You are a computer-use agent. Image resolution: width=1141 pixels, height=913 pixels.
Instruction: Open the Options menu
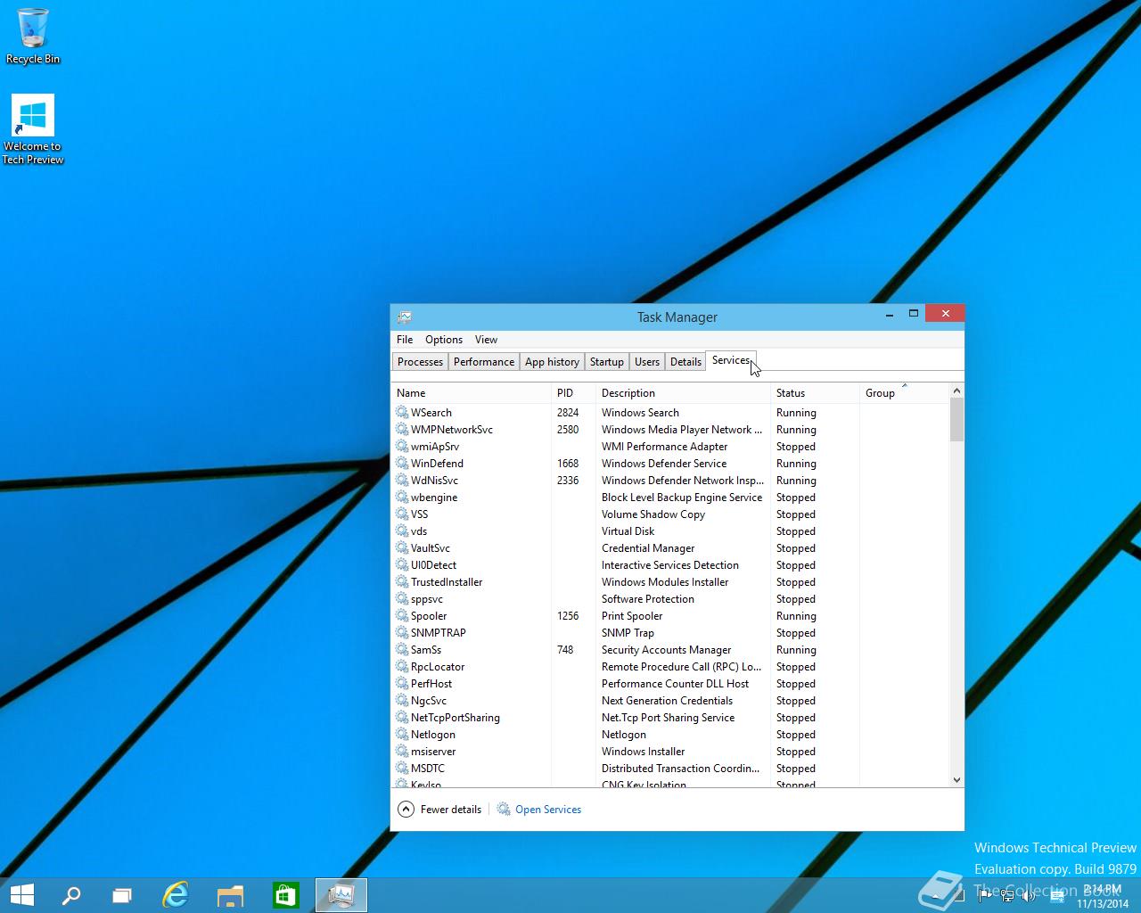(444, 339)
